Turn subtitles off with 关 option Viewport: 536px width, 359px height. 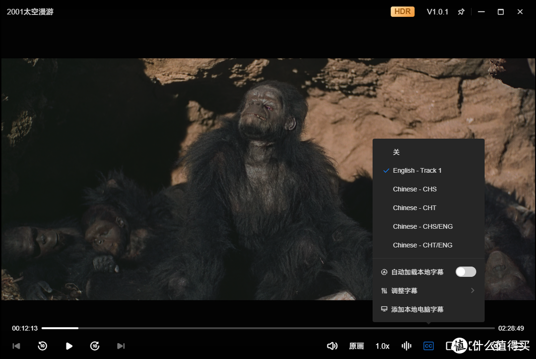[x=396, y=152]
